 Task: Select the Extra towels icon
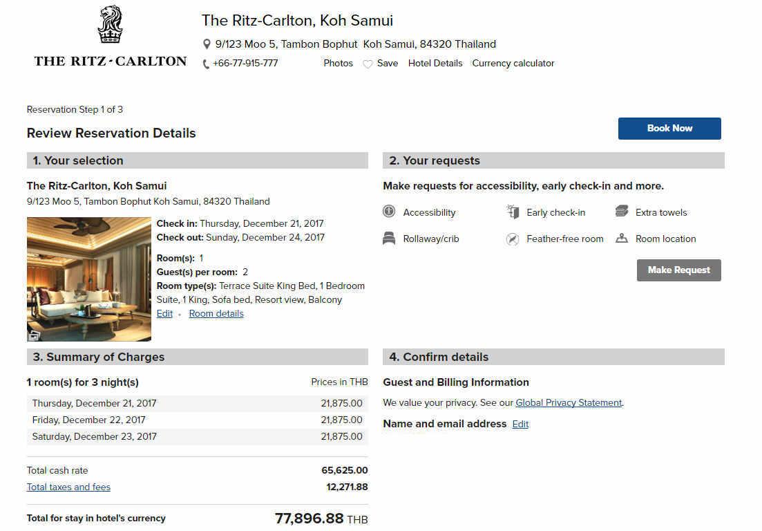pyautogui.click(x=620, y=212)
